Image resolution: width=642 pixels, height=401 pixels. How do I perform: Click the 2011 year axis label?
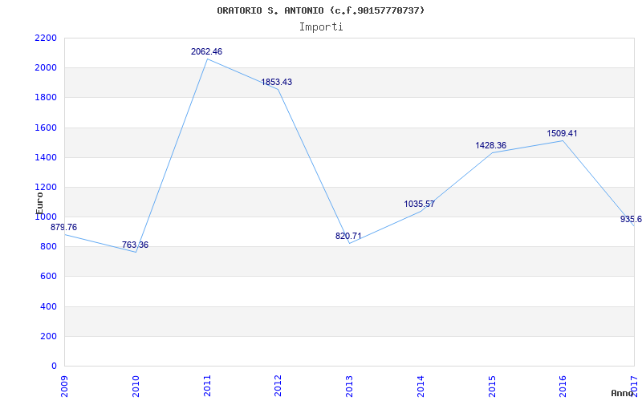[207, 386]
